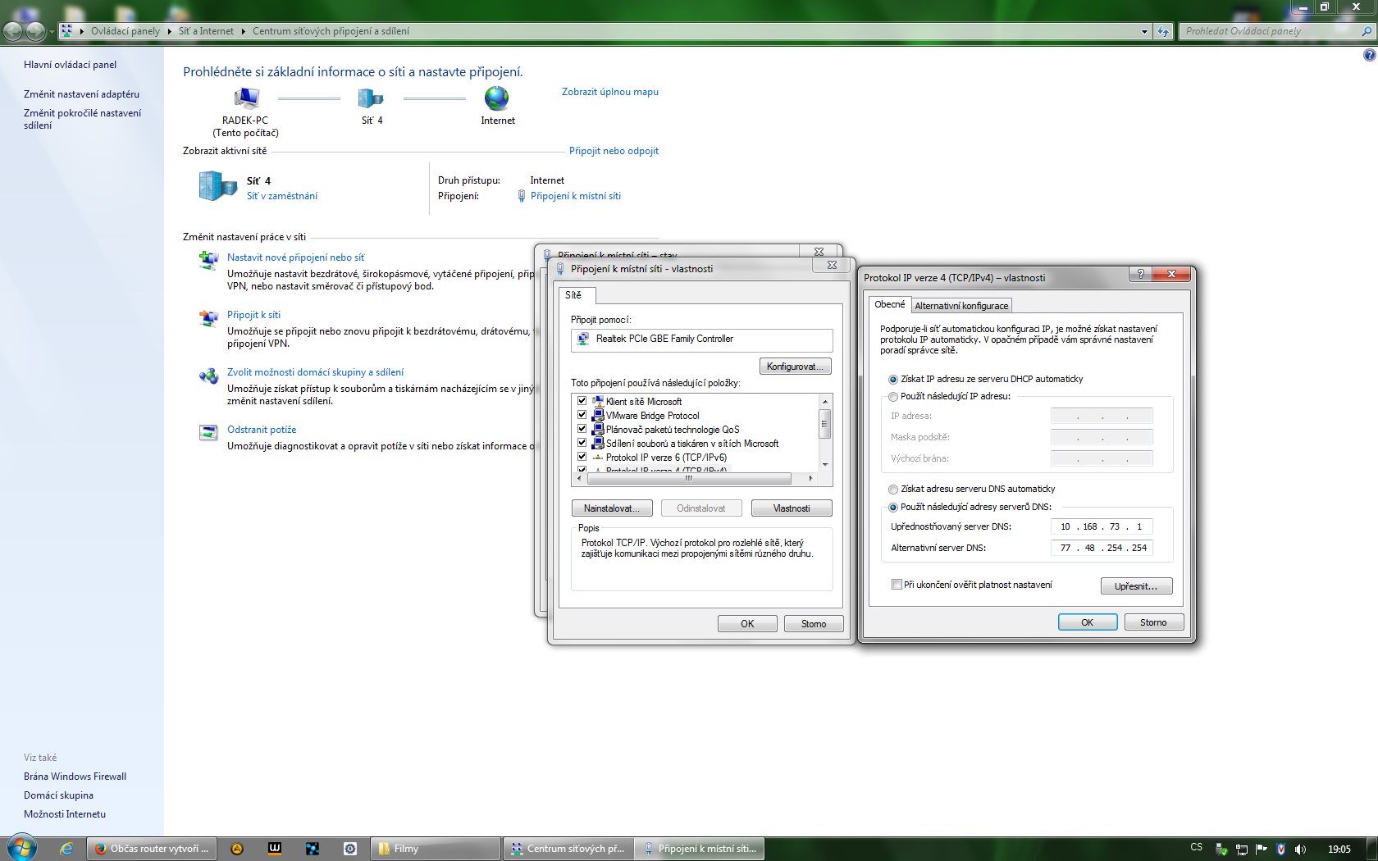This screenshot has width=1378, height=861.
Task: Click the Internet globe icon
Action: [x=496, y=98]
